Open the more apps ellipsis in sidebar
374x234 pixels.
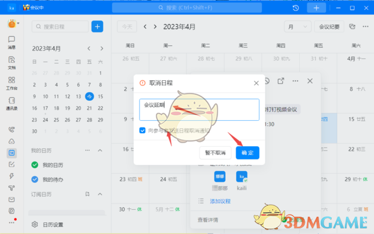click(x=11, y=223)
